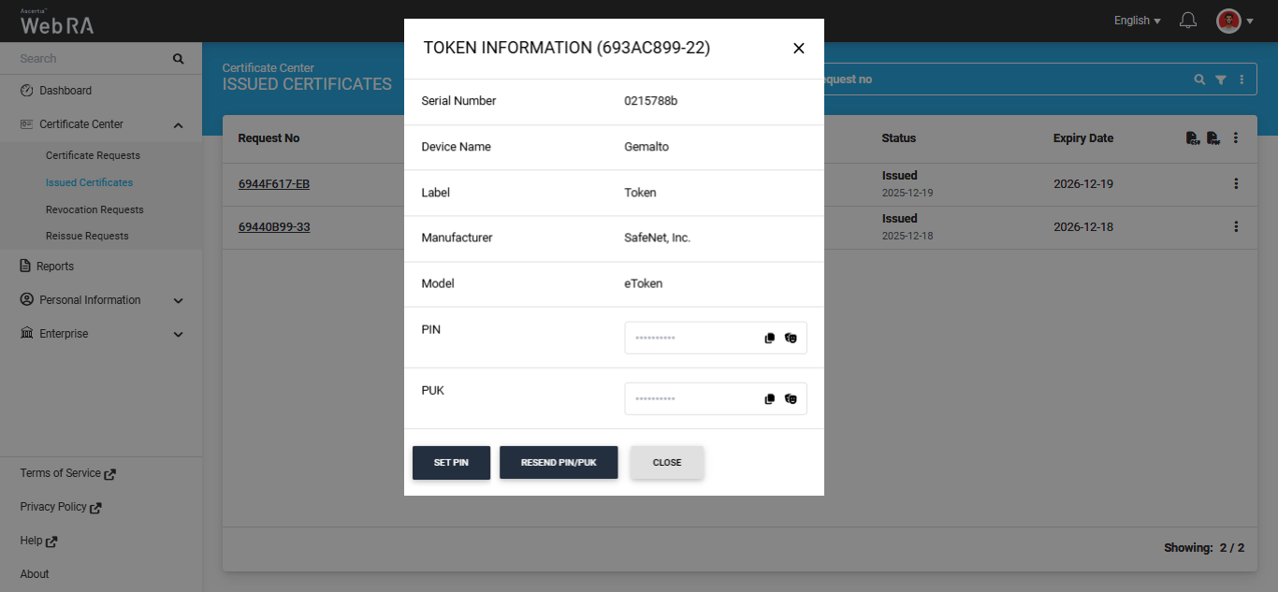Reveal the masked PIN value
The image size is (1278, 592).
(791, 339)
